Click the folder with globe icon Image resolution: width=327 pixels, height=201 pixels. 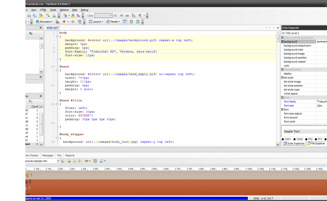tap(72, 15)
